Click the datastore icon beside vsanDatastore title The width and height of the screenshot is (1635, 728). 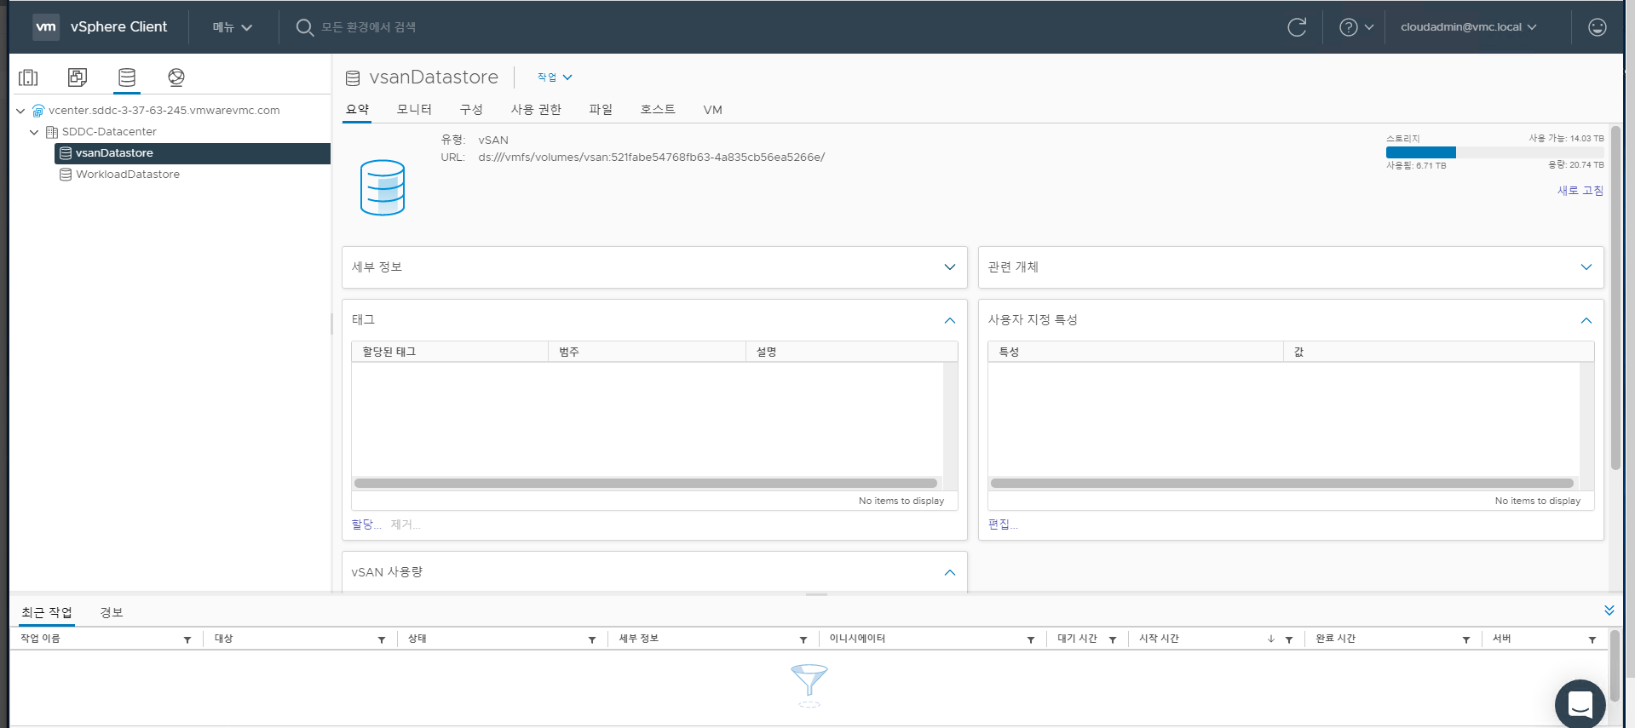(353, 78)
